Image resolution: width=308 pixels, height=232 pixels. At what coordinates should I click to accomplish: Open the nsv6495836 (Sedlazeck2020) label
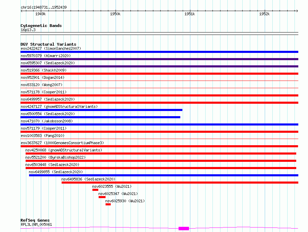tap(88, 179)
